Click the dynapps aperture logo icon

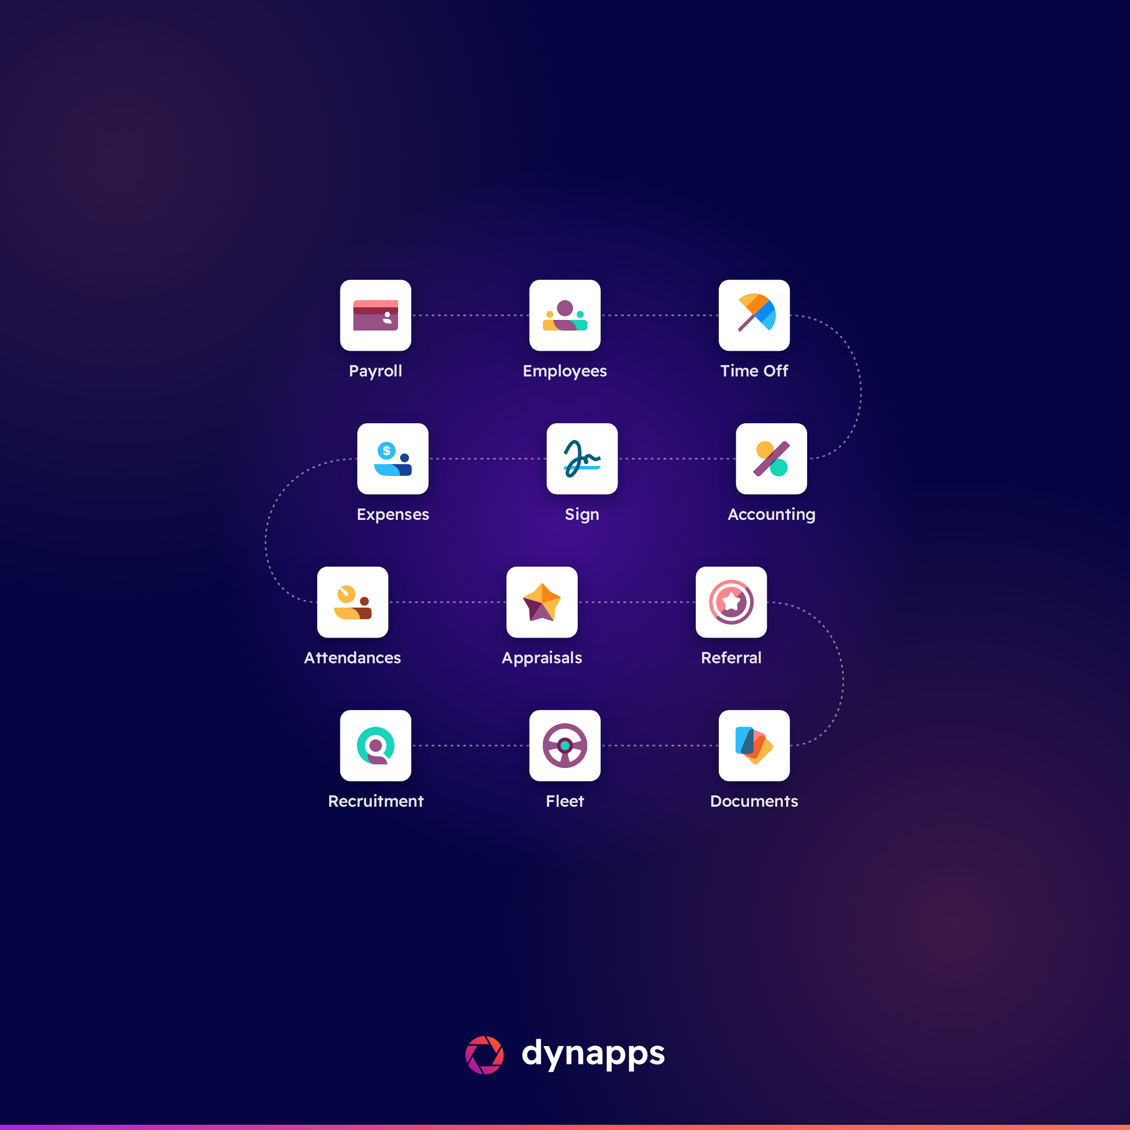pyautogui.click(x=484, y=1055)
